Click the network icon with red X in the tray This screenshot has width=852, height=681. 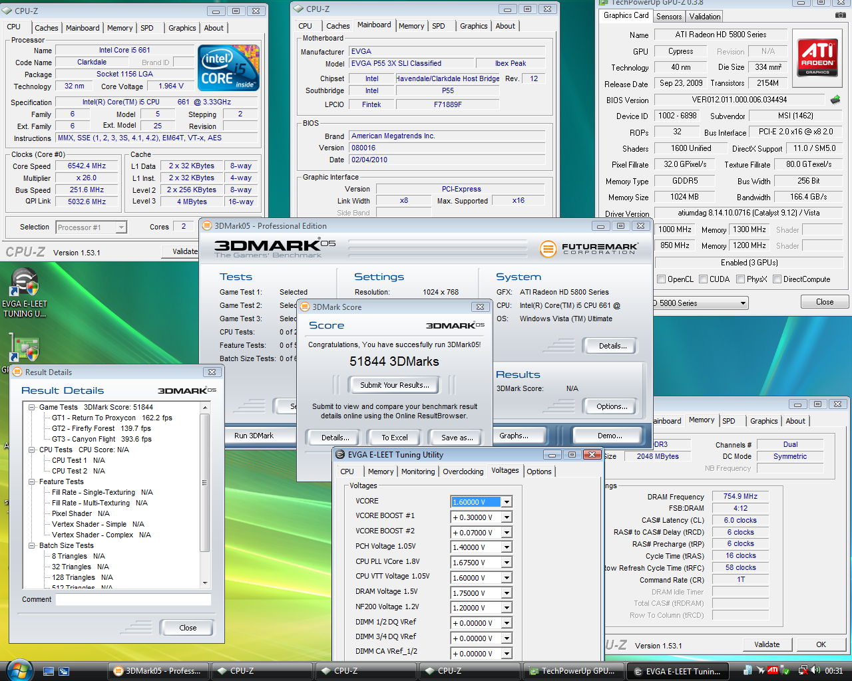click(803, 670)
